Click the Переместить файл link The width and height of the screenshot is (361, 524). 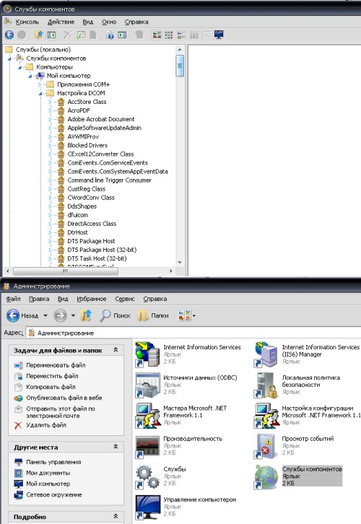(x=52, y=376)
